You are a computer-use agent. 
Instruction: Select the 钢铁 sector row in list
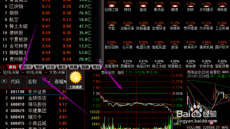50,13
